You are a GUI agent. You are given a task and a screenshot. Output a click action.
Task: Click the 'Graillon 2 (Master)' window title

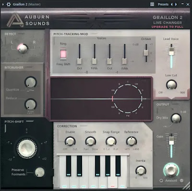tap(26, 4)
